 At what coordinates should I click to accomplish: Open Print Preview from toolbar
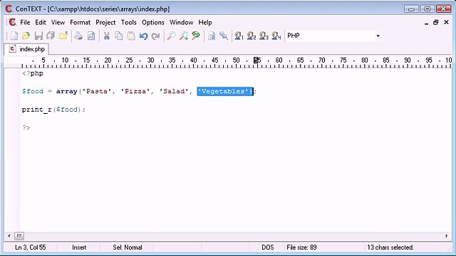(x=91, y=36)
